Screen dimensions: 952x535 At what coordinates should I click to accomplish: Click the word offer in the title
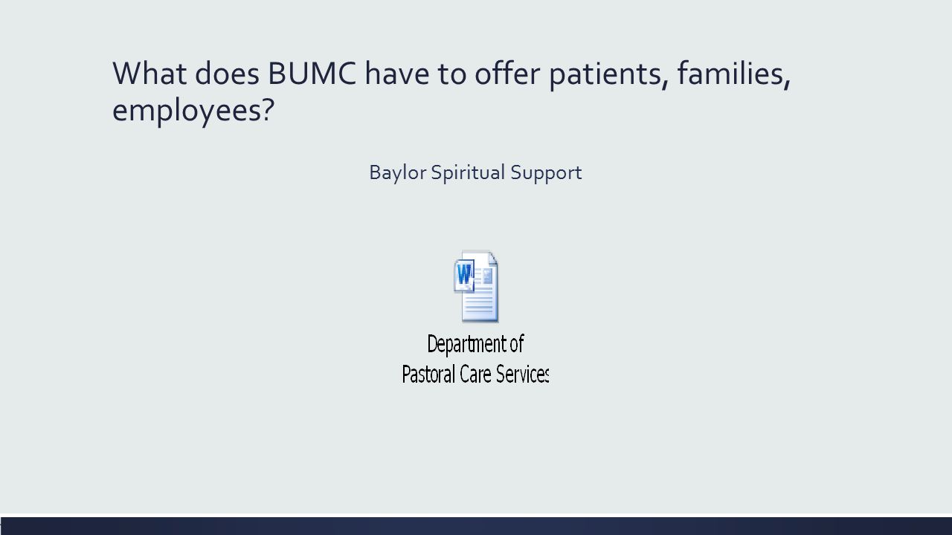pos(509,73)
